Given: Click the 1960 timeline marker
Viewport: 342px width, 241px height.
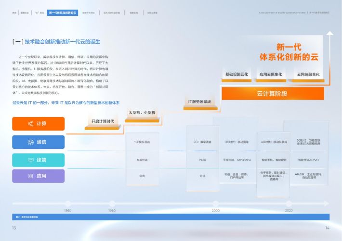Looking at the screenshot, I should 68,204.
